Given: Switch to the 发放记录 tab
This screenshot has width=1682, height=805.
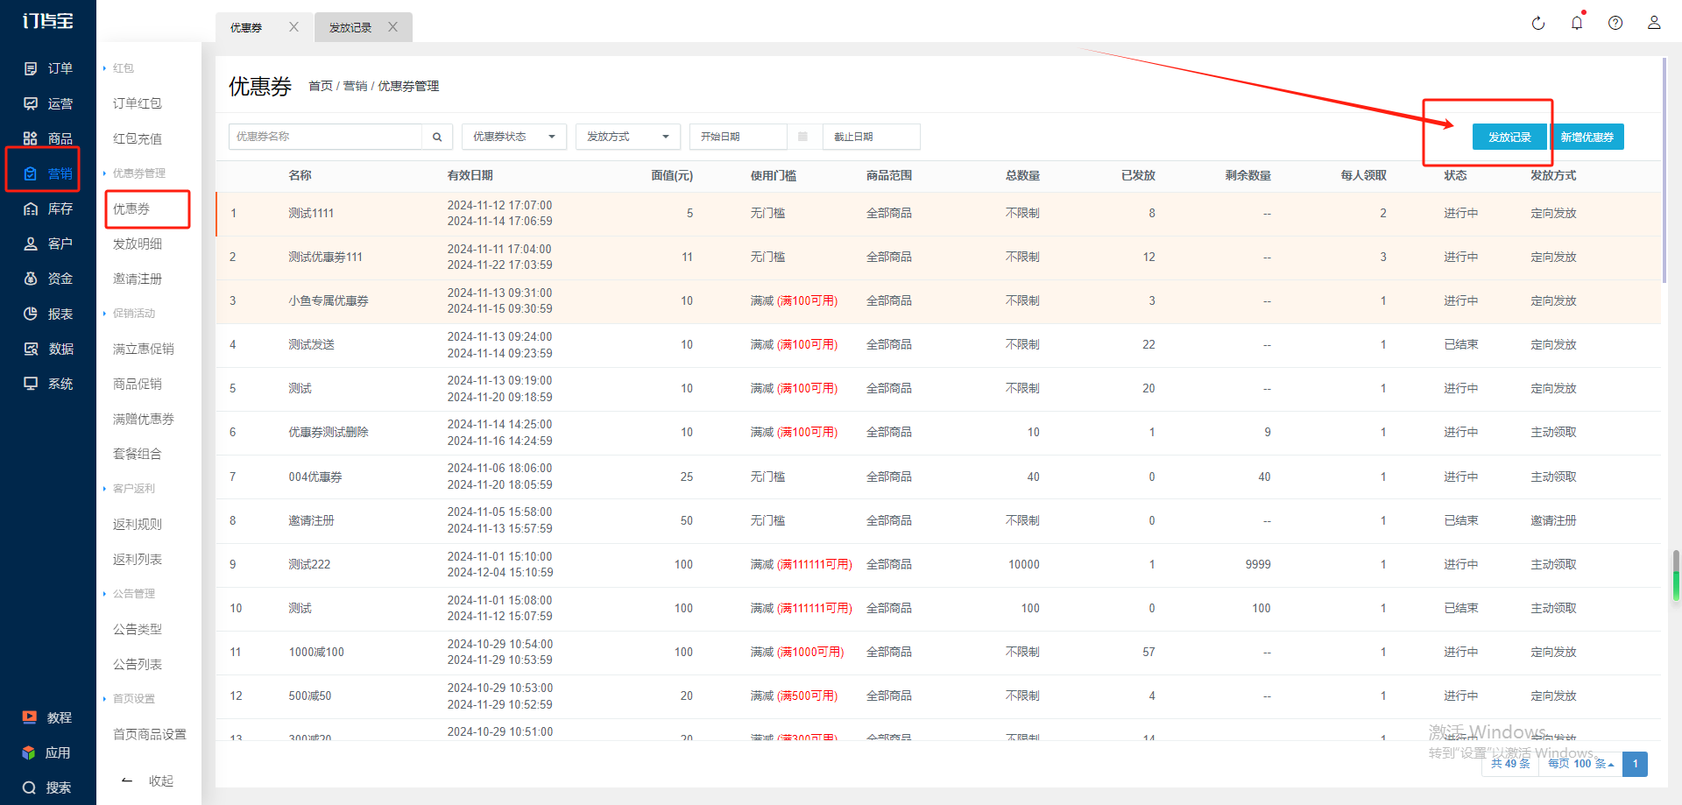Looking at the screenshot, I should coord(350,28).
